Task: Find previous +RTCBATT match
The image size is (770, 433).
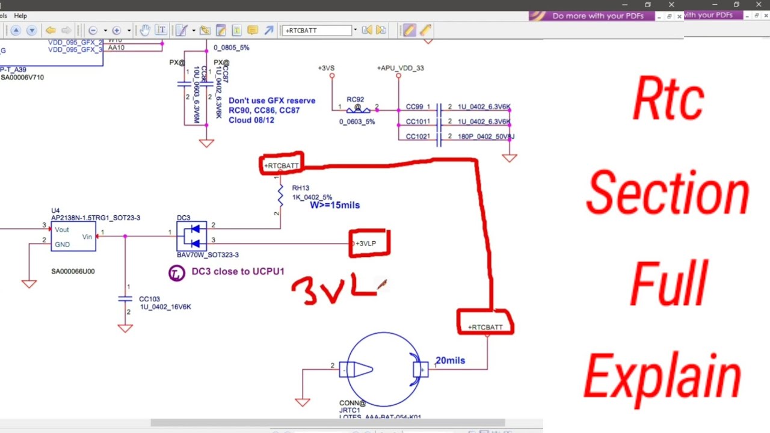Action: [367, 30]
